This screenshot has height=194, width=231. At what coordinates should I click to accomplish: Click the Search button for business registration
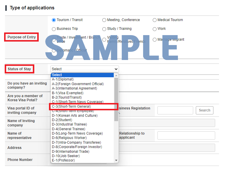tap(204, 110)
